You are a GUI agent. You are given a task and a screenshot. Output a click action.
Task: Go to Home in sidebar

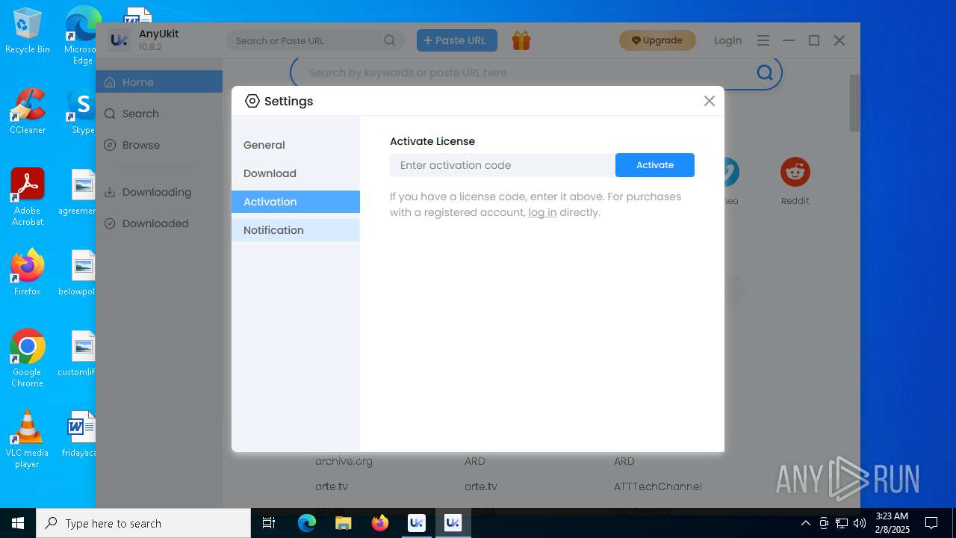point(159,82)
